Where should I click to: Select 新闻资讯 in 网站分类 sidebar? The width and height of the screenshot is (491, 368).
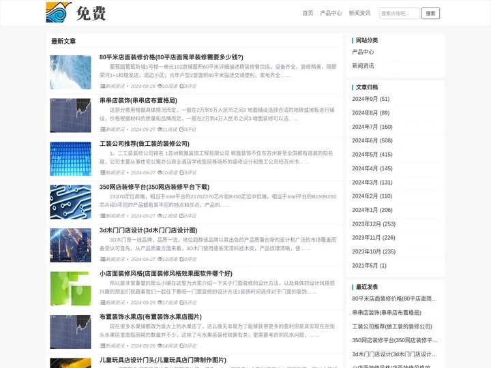point(363,65)
